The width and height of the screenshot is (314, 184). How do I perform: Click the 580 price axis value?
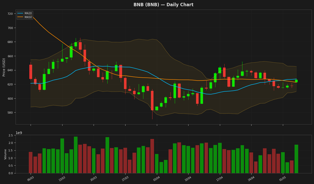click(10, 113)
